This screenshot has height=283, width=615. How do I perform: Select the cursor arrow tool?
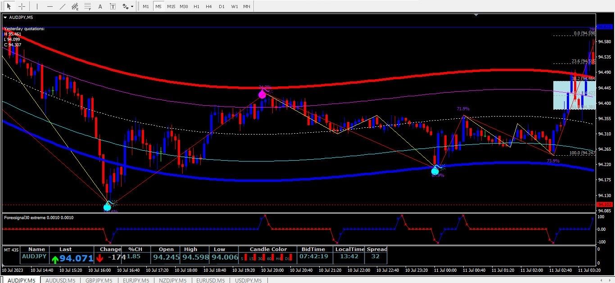pos(9,6)
